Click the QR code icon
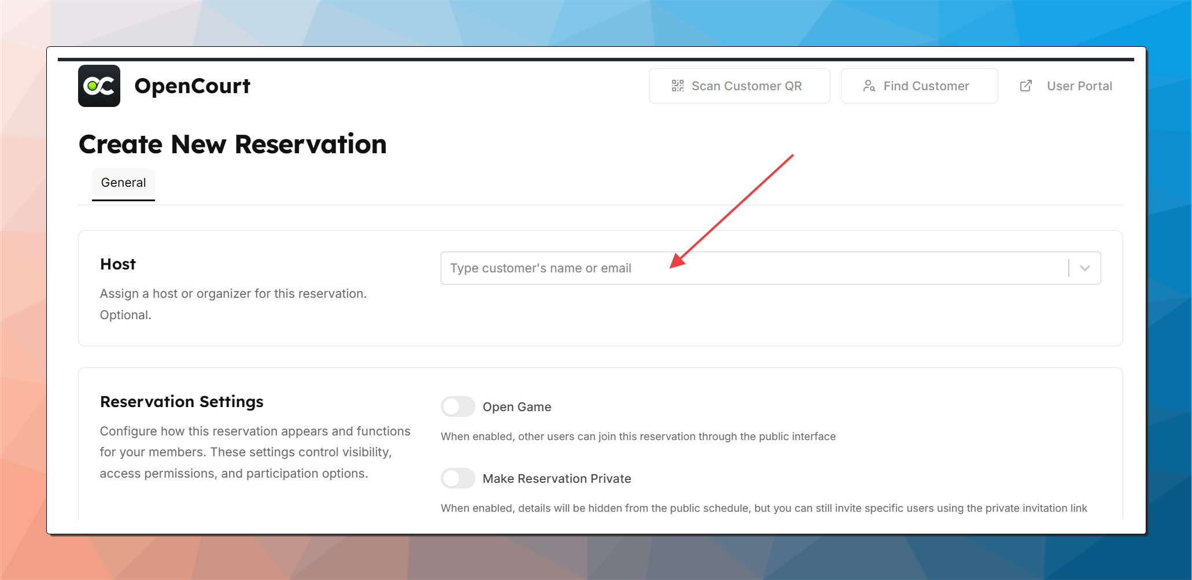The height and width of the screenshot is (580, 1192). (677, 86)
